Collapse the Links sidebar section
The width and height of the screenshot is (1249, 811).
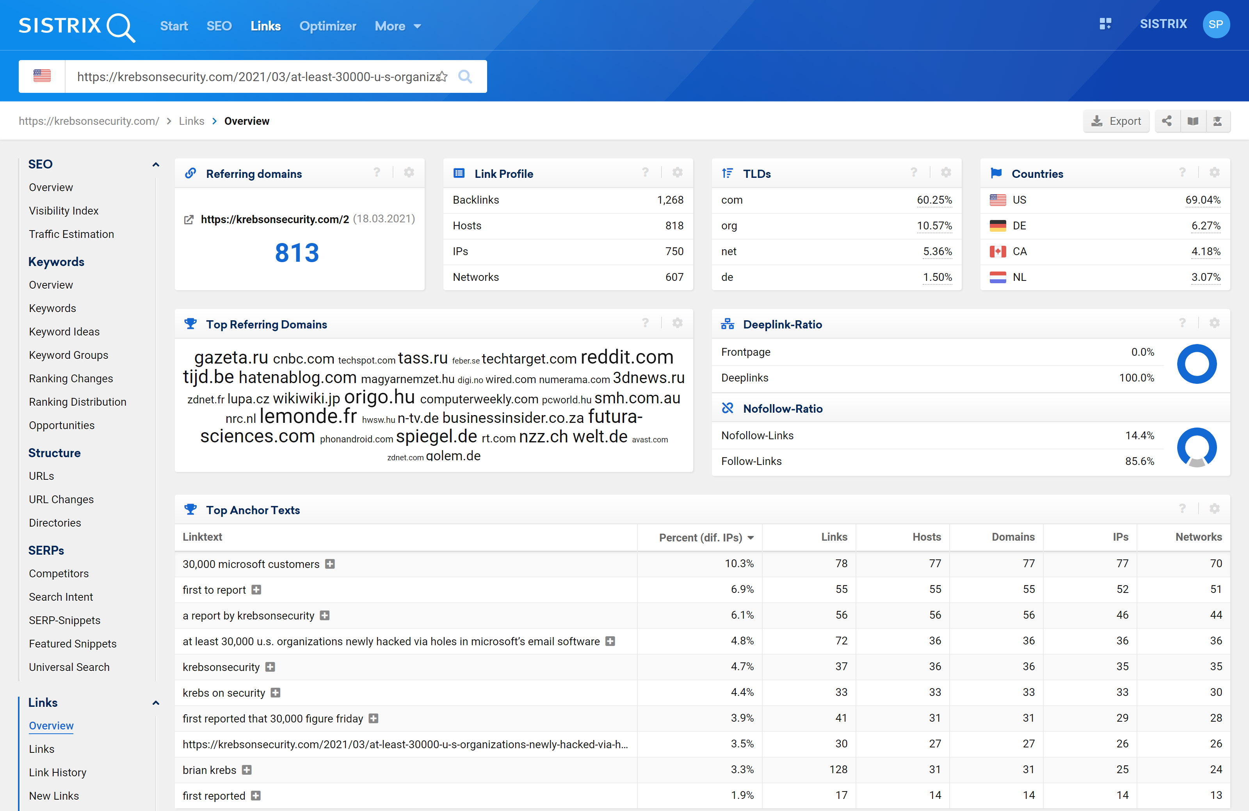156,703
